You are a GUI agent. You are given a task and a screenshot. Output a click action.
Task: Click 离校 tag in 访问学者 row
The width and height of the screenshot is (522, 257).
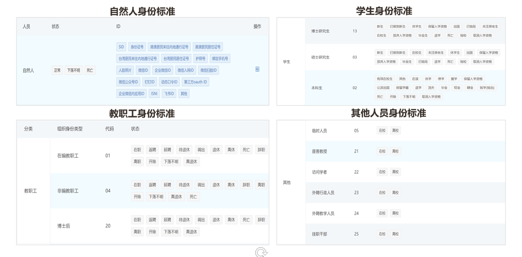[396, 172]
